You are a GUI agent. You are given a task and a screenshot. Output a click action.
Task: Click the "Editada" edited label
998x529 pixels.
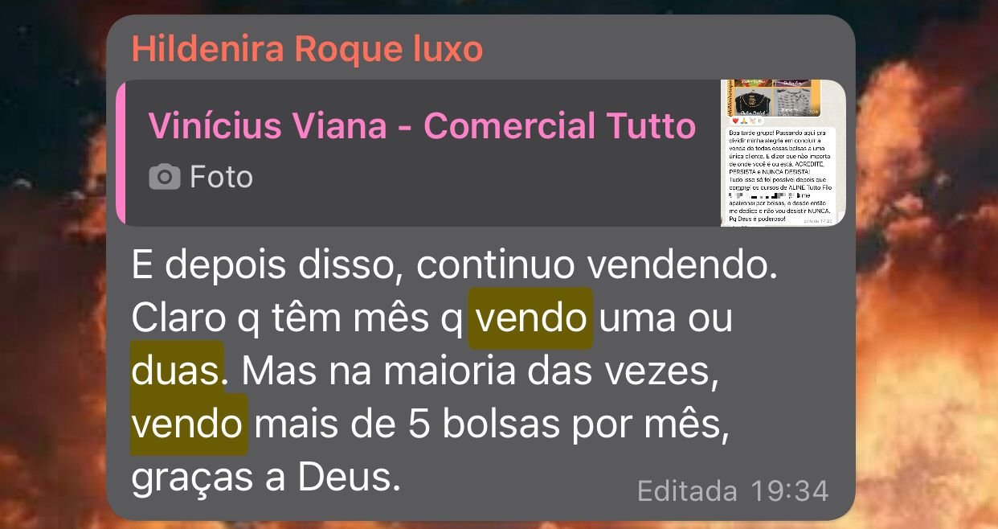687,490
